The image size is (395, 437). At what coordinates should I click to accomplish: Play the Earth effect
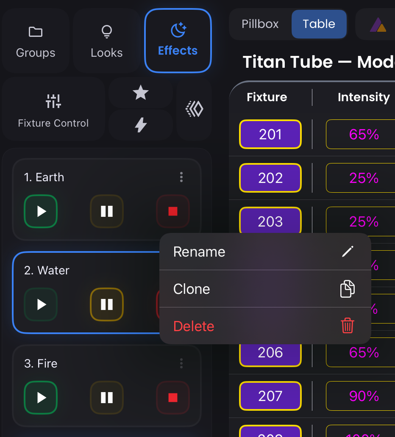41,211
